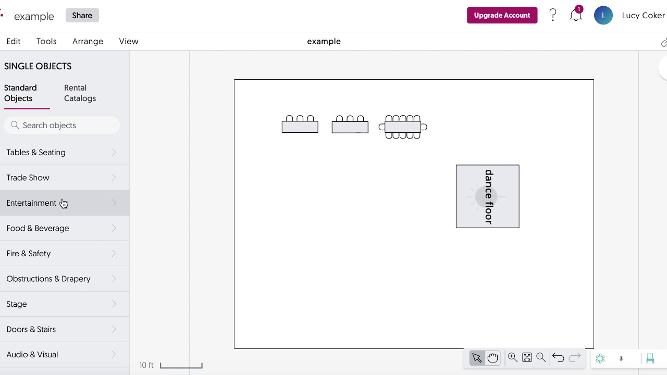Open the Edit menu
The image size is (667, 375).
click(14, 41)
